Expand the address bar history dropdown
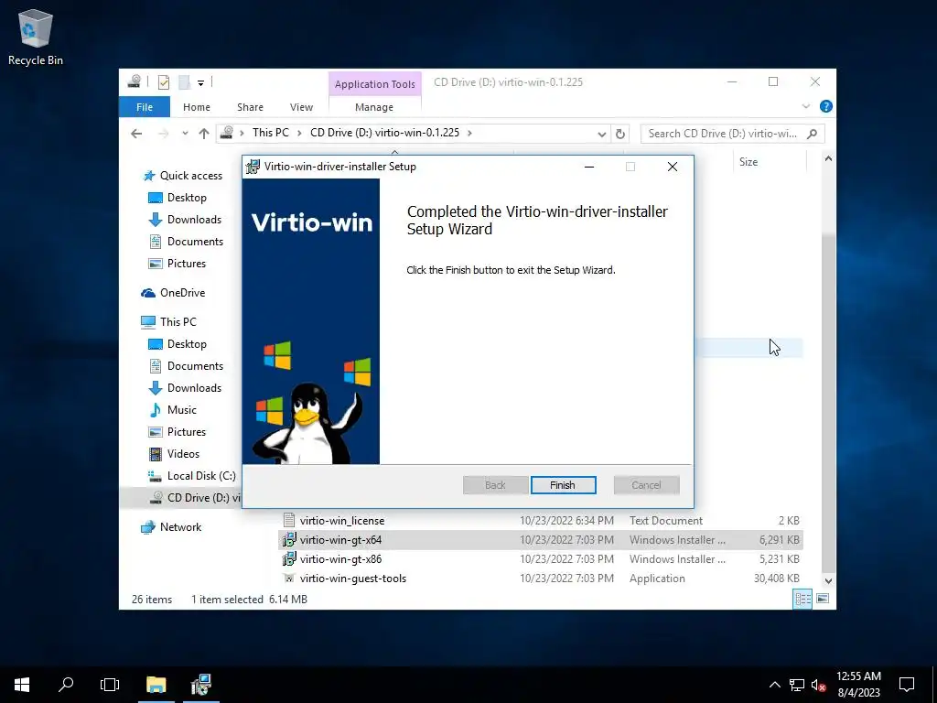 coord(601,134)
